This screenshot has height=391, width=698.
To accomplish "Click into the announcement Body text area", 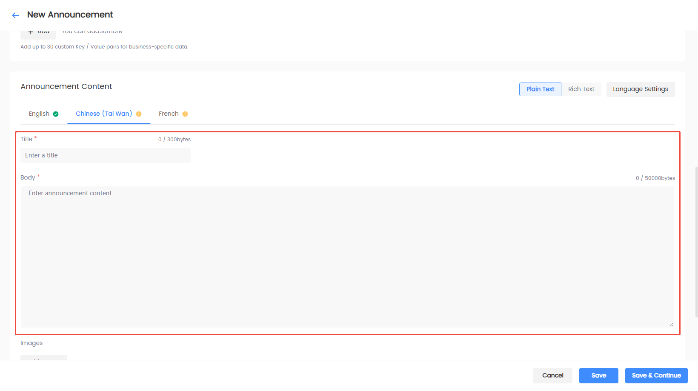I will click(347, 257).
